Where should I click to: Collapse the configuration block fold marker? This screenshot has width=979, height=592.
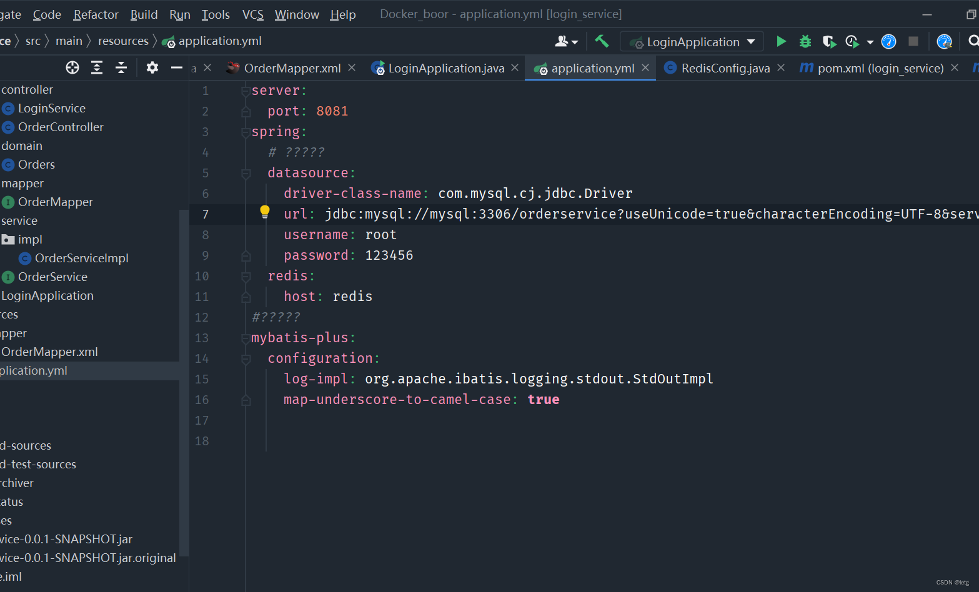click(246, 359)
